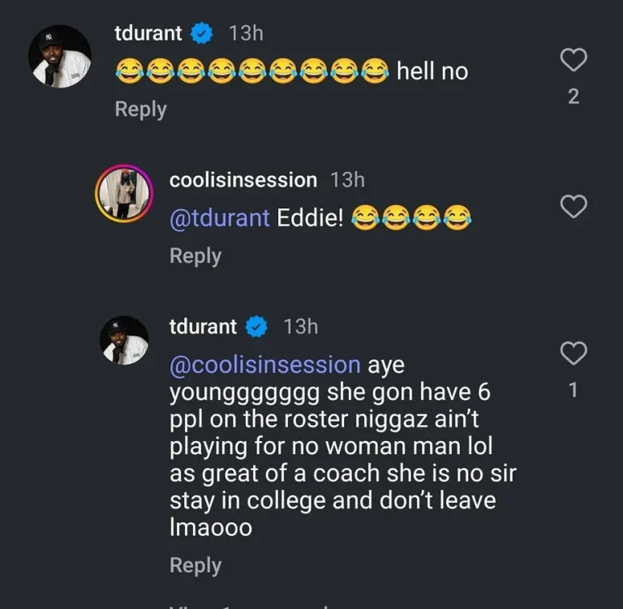Viewport: 623px width, 609px height.
Task: Open the tdurant username above the long reply
Action: [x=203, y=327]
